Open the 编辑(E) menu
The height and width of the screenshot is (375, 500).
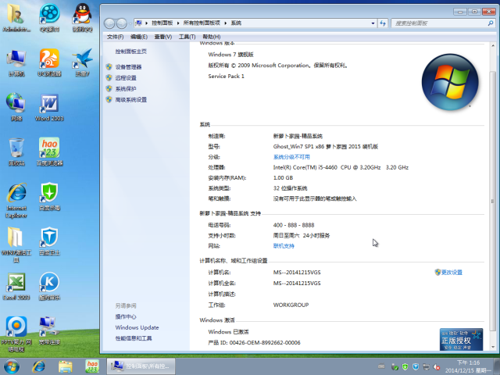(139, 37)
